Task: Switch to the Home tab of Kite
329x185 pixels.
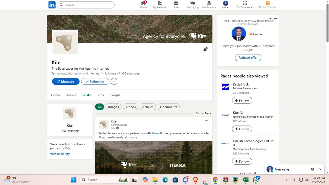Action: [x=55, y=95]
